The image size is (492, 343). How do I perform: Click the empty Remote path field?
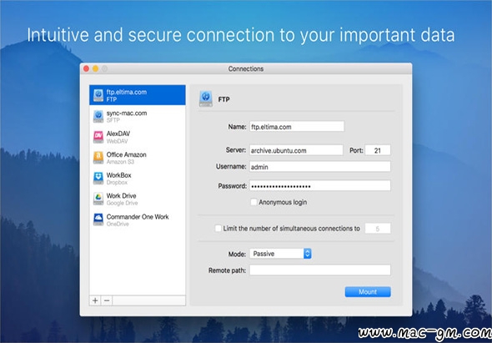click(320, 270)
